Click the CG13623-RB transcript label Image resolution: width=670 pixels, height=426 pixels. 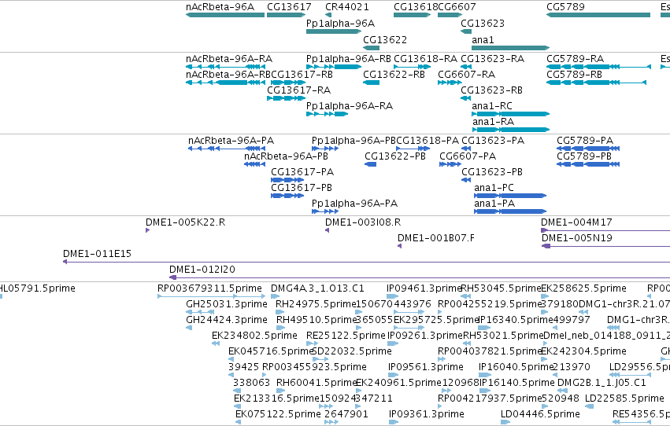tap(491, 90)
